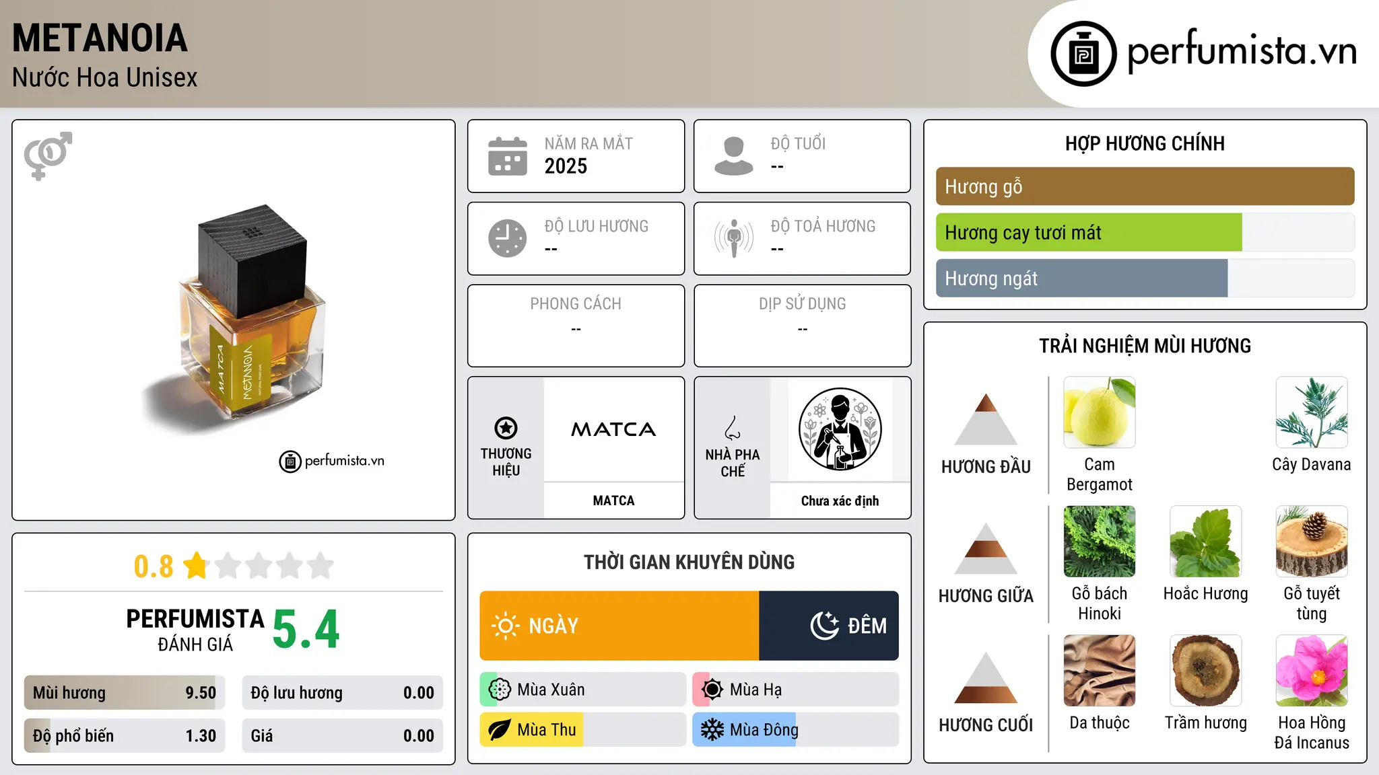This screenshot has width=1379, height=775.
Task: Click the Nước Hoa Unisex subtitle
Action: click(x=105, y=78)
